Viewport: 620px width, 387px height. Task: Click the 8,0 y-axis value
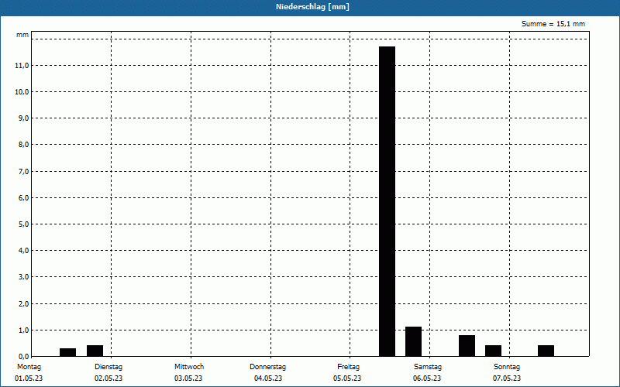(x=23, y=145)
